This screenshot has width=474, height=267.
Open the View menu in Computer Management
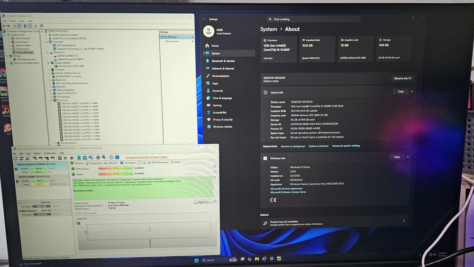[x=22, y=21]
